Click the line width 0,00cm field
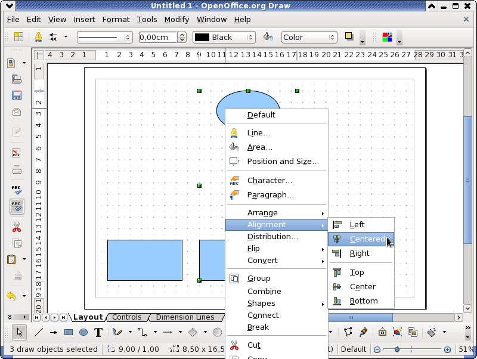The image size is (477, 359). tap(158, 38)
